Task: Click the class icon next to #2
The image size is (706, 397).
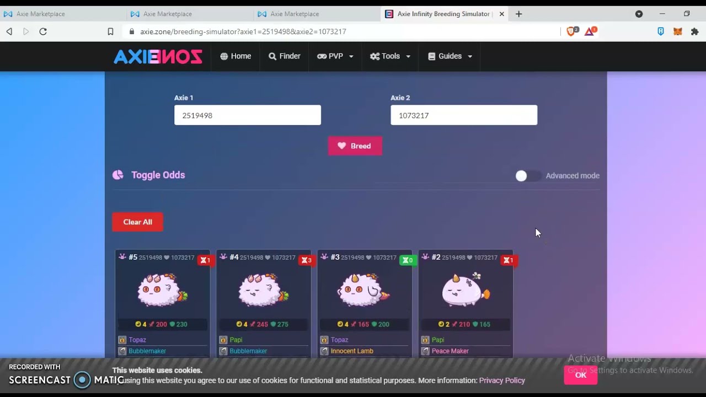Action: click(425, 257)
